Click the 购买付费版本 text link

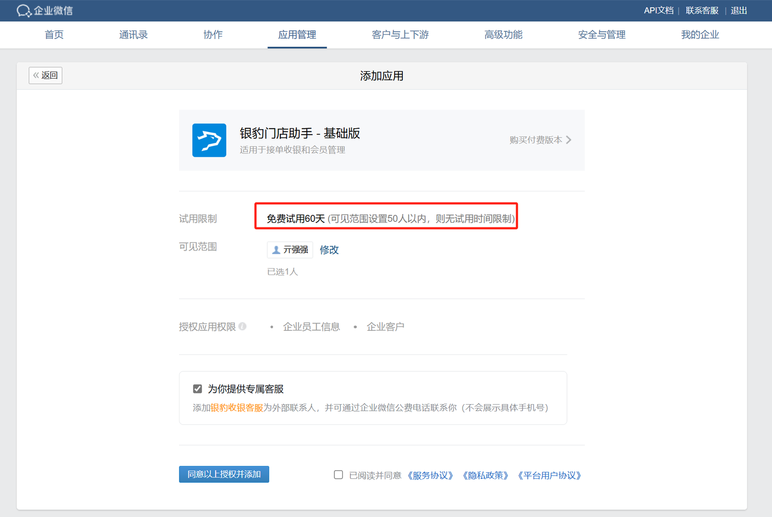(536, 140)
